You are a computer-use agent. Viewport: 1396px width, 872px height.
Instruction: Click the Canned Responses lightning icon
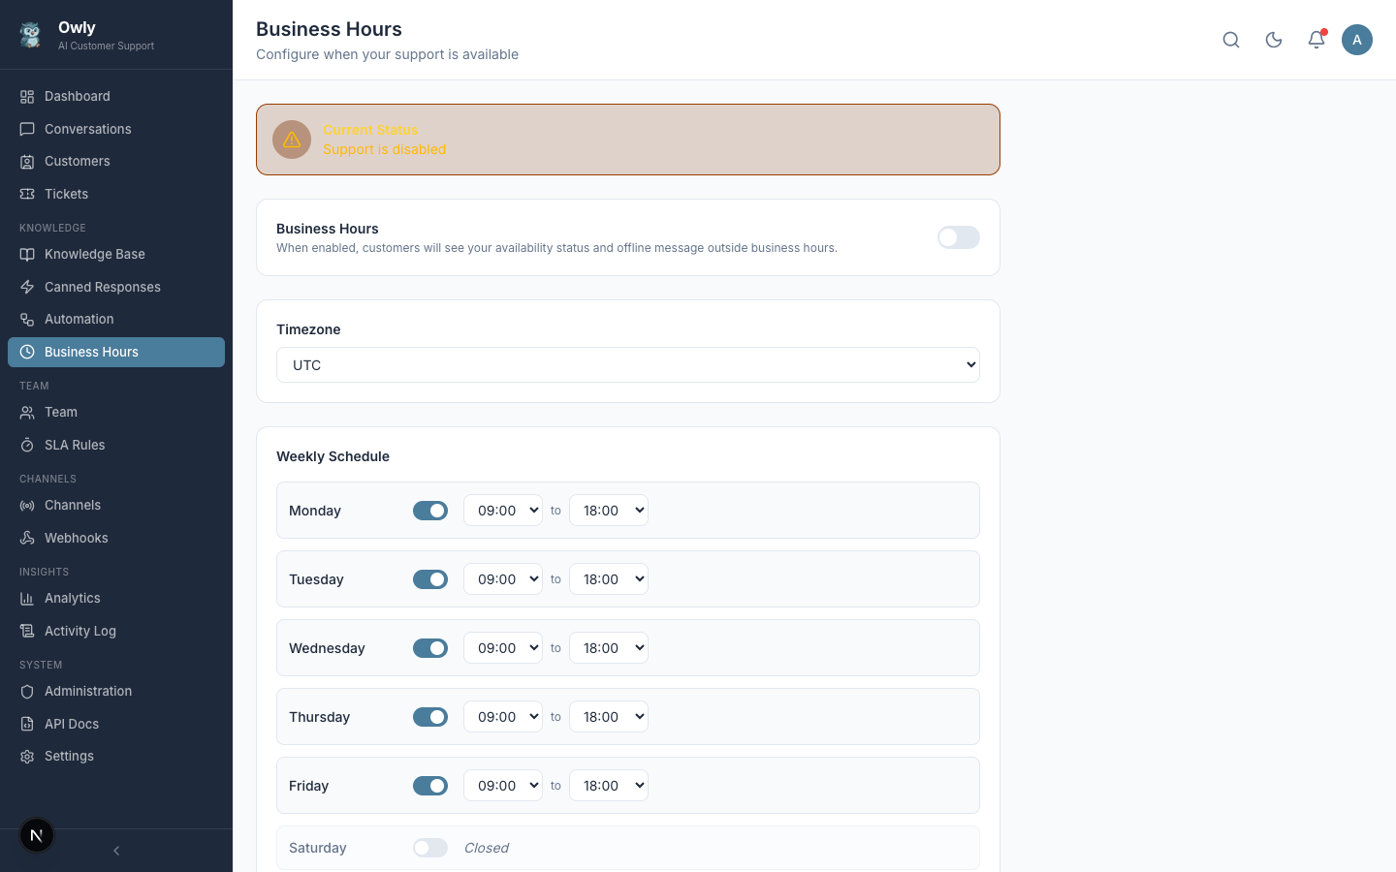[x=27, y=287]
